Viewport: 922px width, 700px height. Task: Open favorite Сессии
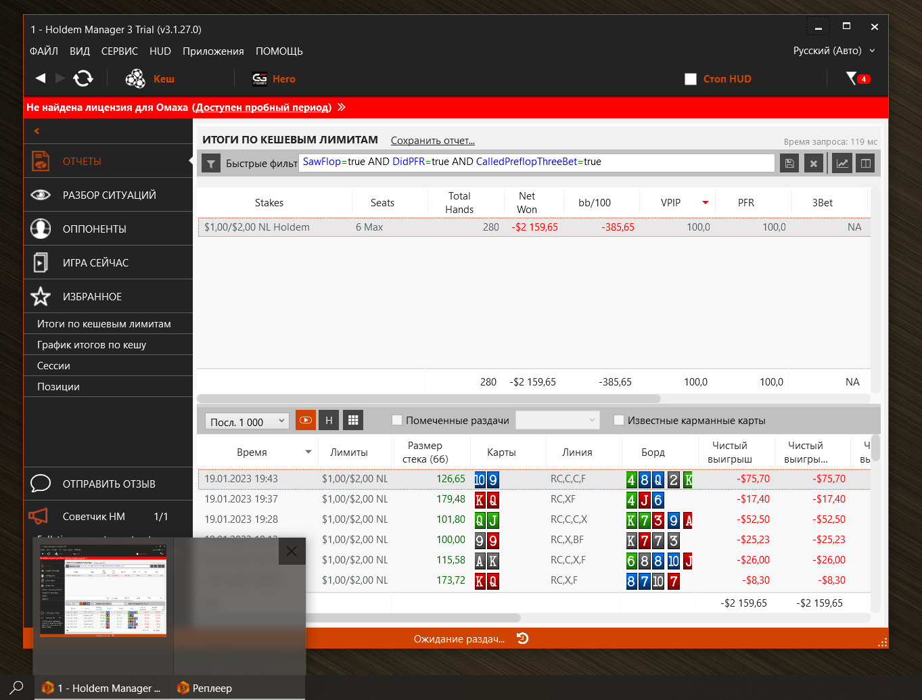click(x=108, y=365)
